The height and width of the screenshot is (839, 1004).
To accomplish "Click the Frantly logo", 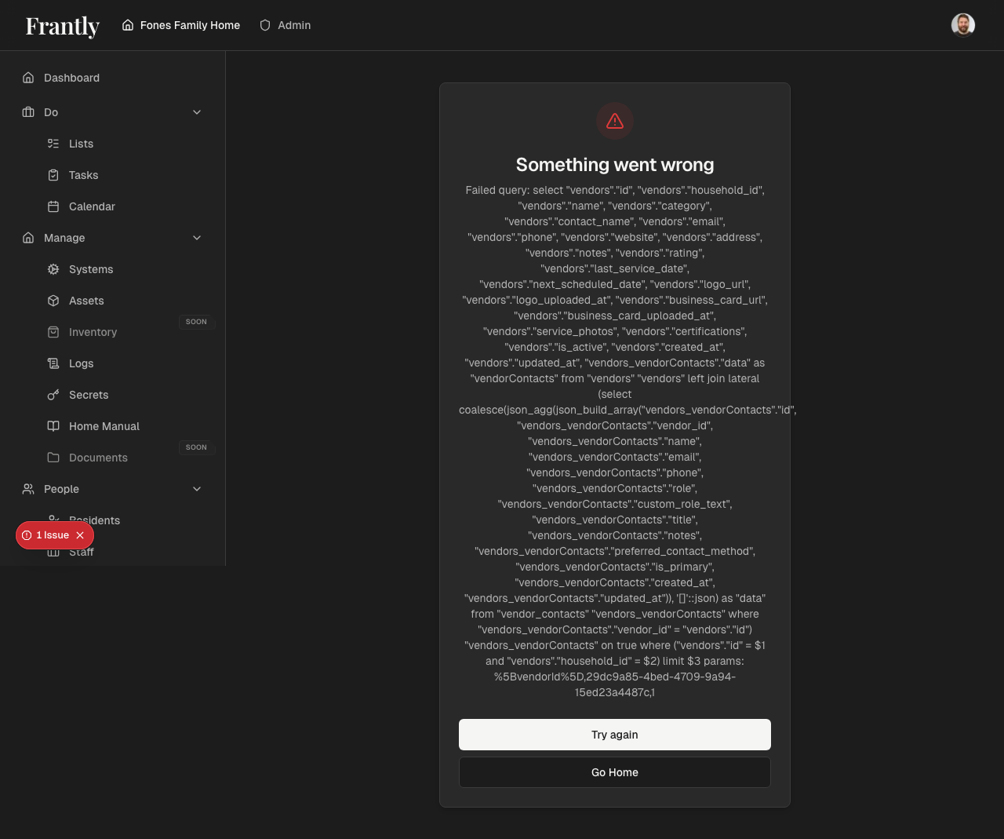I will pyautogui.click(x=62, y=26).
